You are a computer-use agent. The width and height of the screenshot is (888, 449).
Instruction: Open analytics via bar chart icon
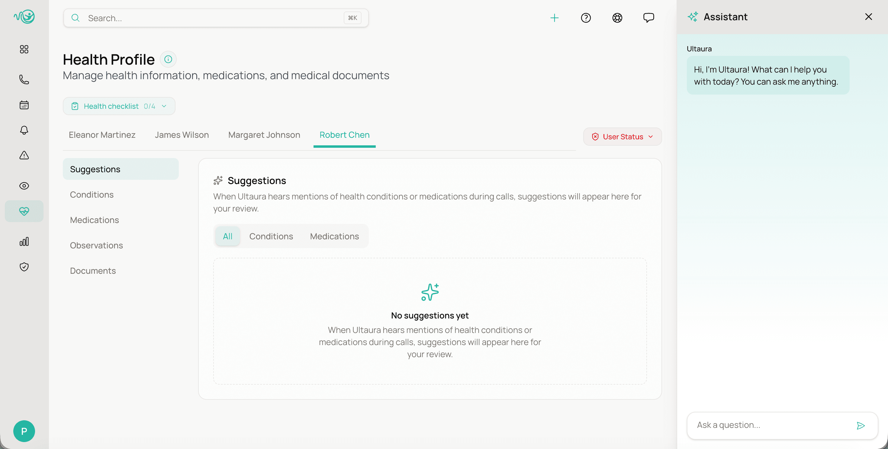point(24,241)
